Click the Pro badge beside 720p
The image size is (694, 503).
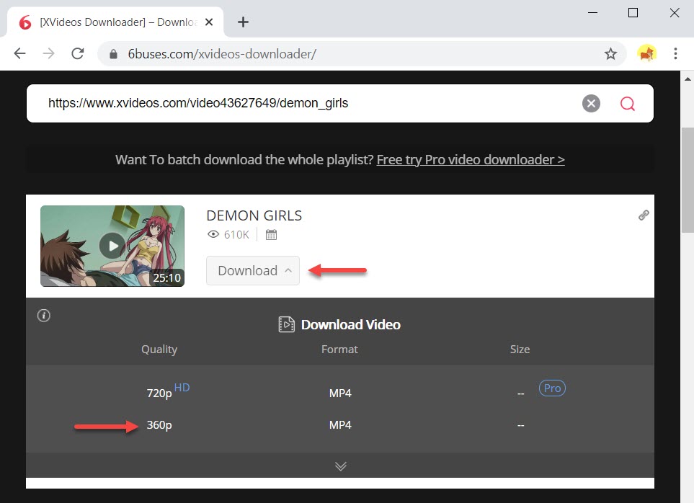tap(552, 388)
